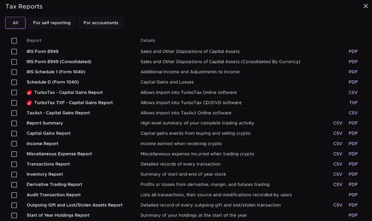The height and width of the screenshot is (221, 372).
Task: Download Start of Year Holdings Report PDF
Action: coord(353,215)
